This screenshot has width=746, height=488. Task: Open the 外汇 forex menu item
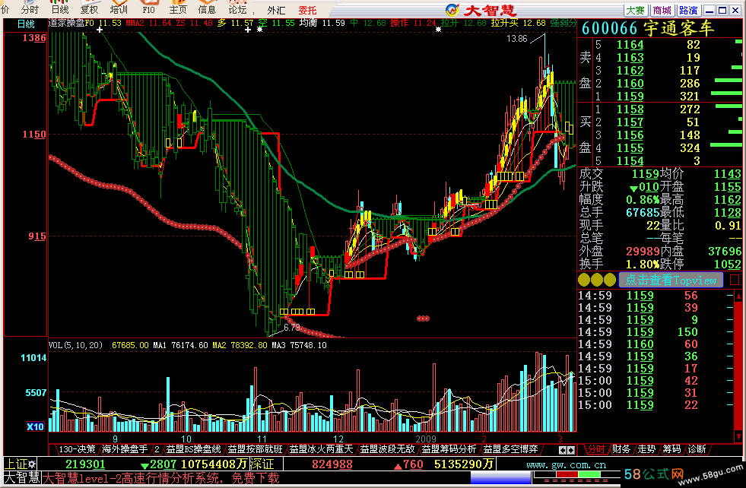pyautogui.click(x=276, y=10)
